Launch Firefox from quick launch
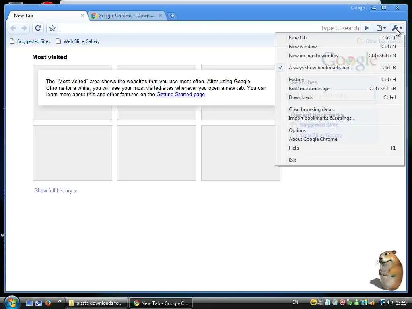Image resolution: width=412 pixels, height=309 pixels. pyautogui.click(x=47, y=303)
